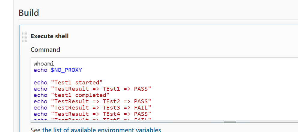Click the TEst3 => FAIL echo line
Image resolution: width=298 pixels, height=132 pixels.
(x=92, y=107)
